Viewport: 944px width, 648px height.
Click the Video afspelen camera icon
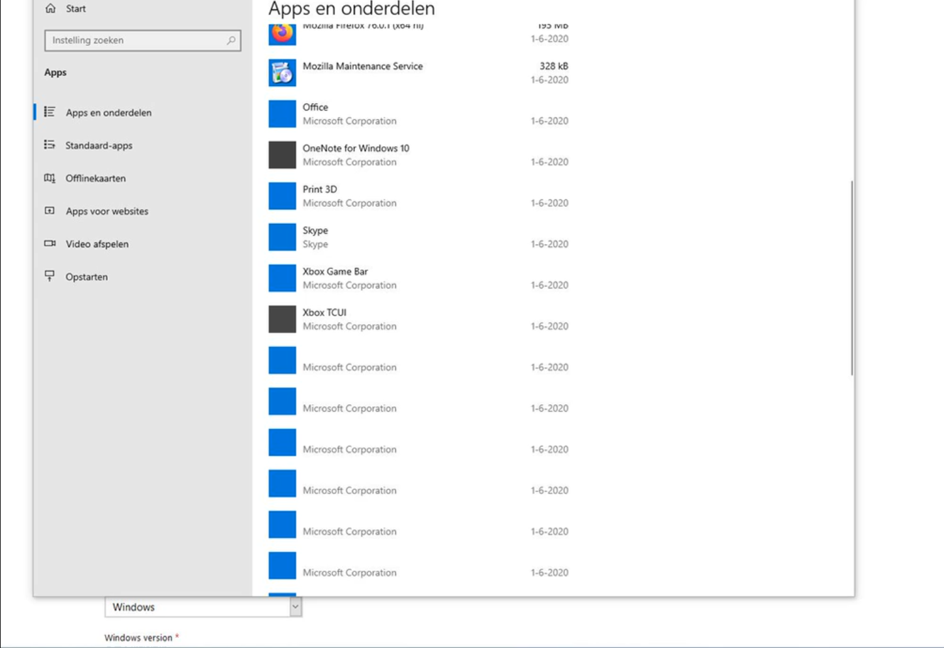[x=50, y=243]
